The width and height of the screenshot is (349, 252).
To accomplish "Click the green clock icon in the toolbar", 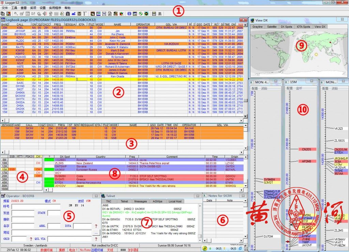I will [141, 14].
